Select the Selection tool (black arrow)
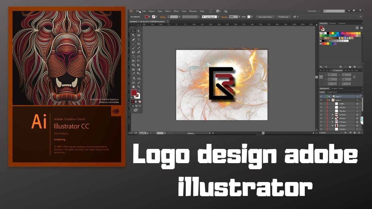 pos(133,31)
